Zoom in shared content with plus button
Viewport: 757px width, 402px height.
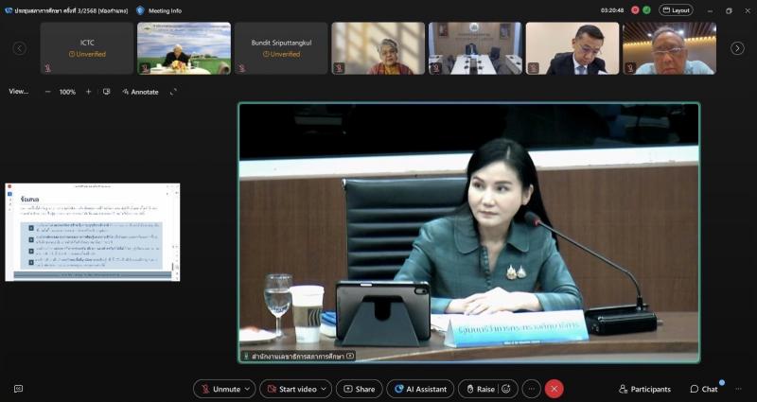click(x=88, y=92)
